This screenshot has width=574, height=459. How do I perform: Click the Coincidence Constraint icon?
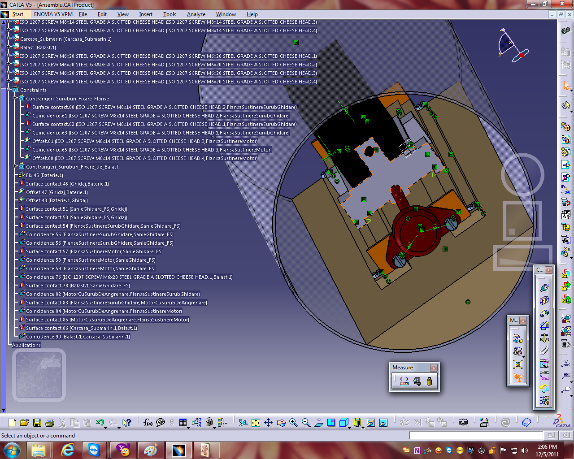click(x=544, y=287)
